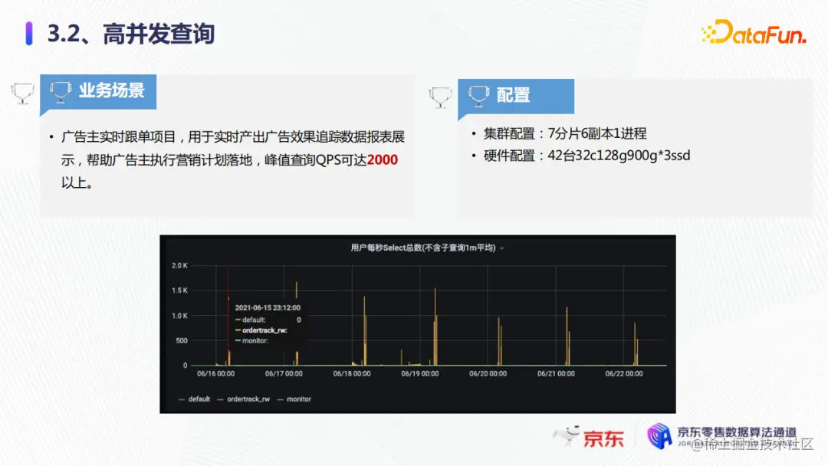This screenshot has width=828, height=466.
Task: Click the 1.5 K y-axis label
Action: (179, 290)
